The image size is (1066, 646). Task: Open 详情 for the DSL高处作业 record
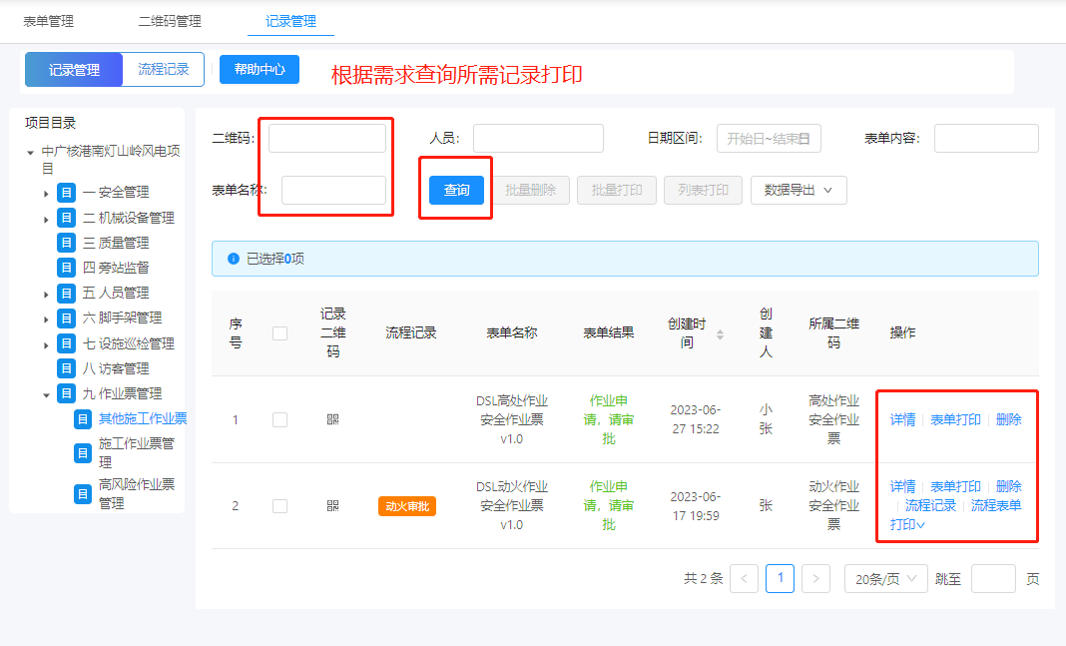pyautogui.click(x=902, y=418)
